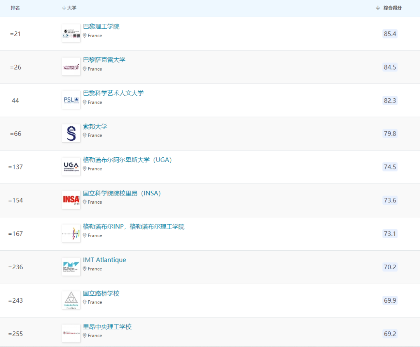Click the score 69.9

[x=390, y=300]
